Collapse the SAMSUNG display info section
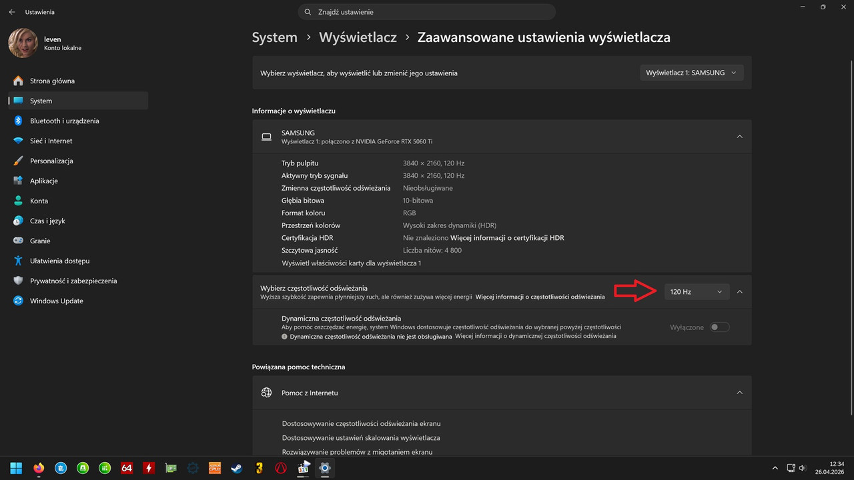 (x=739, y=137)
